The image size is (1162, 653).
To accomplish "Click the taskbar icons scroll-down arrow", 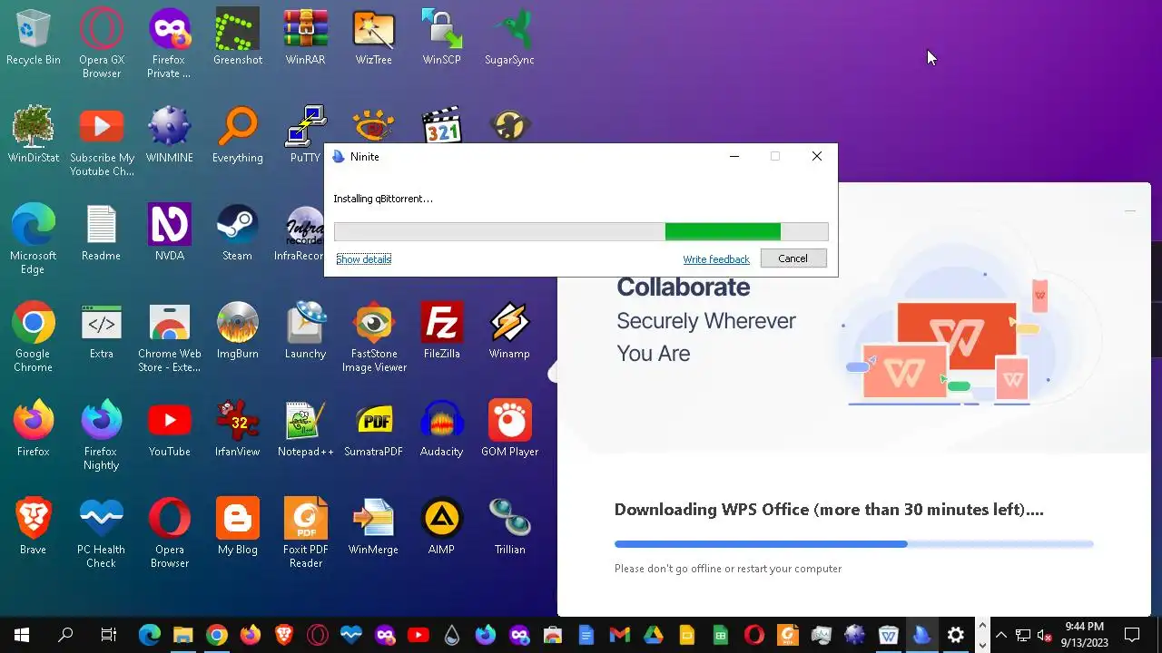I will click(981, 645).
